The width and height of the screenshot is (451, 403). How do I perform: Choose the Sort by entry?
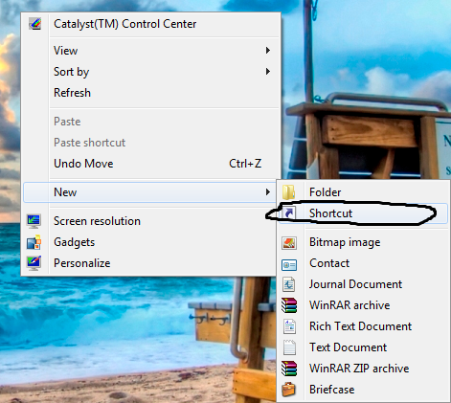(x=150, y=72)
